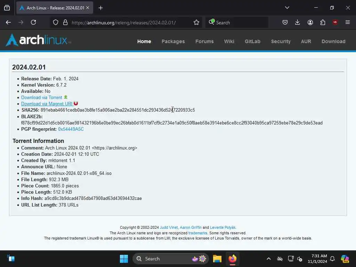Open the notifications bell icon
The image size is (356, 267).
point(332,259)
